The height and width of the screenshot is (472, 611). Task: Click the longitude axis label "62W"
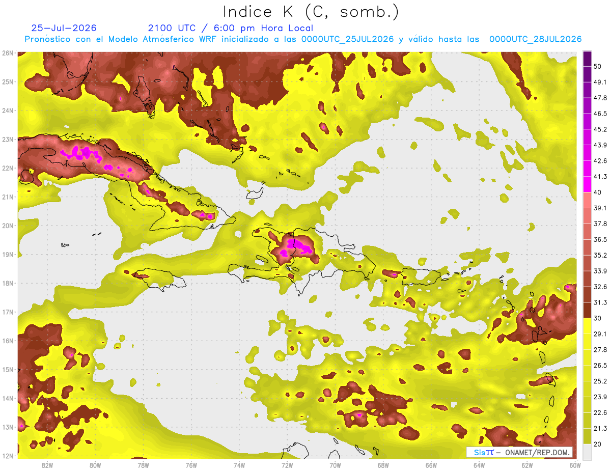(527, 465)
